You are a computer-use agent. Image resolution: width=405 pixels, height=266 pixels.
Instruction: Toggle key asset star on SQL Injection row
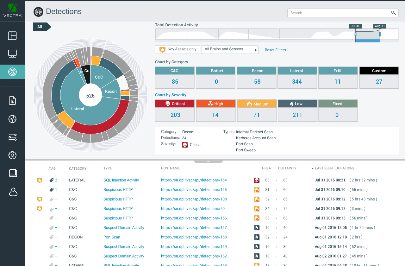40,180
